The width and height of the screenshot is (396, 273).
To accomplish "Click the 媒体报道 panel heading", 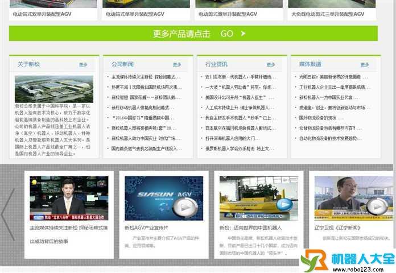I will [310, 64].
